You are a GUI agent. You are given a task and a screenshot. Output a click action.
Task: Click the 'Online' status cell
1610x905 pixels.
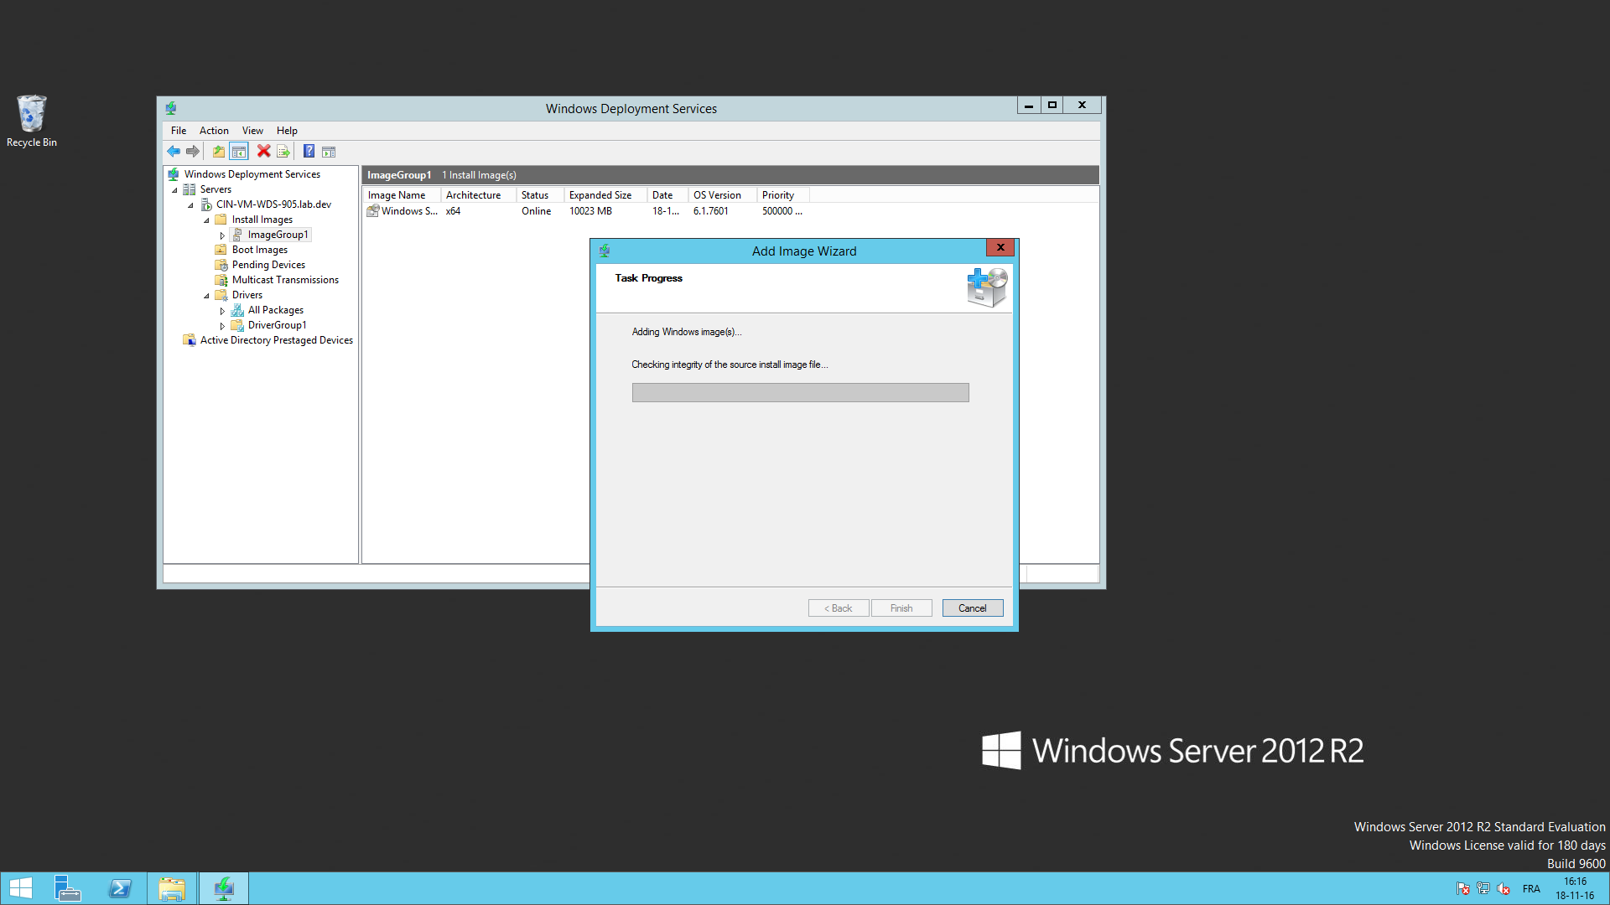[x=536, y=211]
